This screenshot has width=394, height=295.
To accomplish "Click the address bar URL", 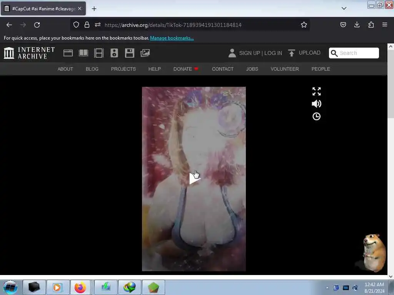I will pos(173,25).
